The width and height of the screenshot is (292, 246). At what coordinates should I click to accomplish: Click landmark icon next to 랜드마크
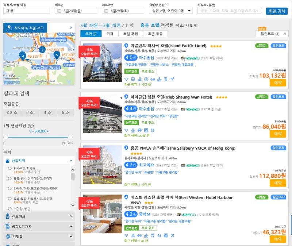click(7, 216)
